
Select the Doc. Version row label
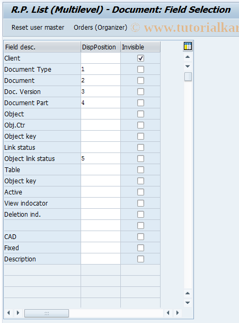pos(22,92)
